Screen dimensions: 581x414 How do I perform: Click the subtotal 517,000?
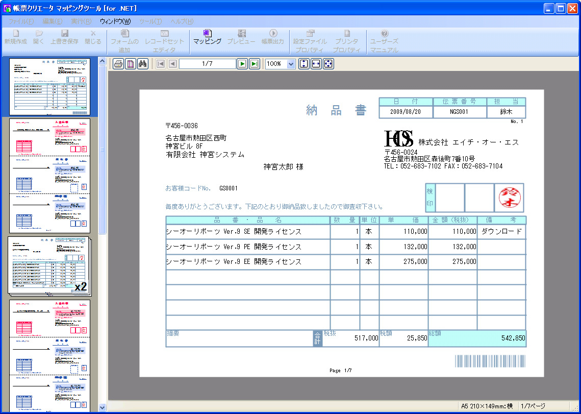pyautogui.click(x=366, y=338)
